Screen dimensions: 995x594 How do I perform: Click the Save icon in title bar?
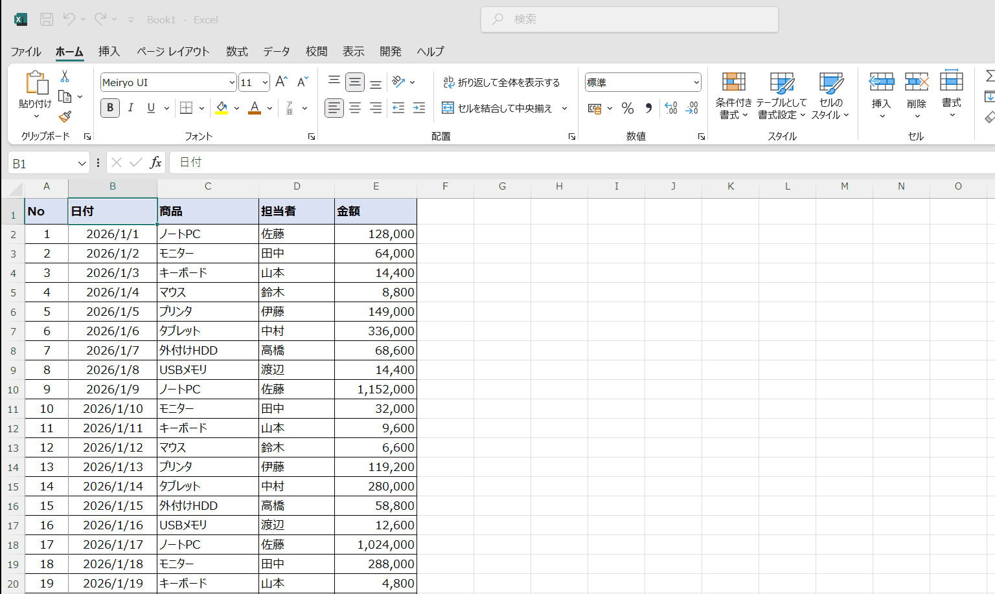coord(47,19)
